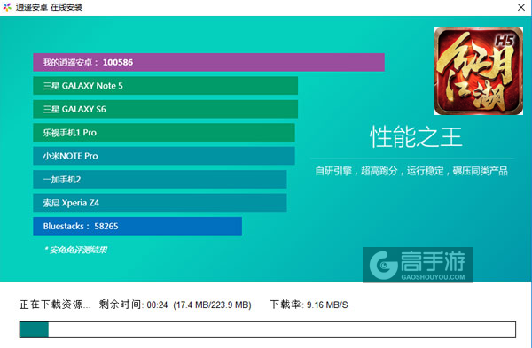Select the 一加手机2 bar
This screenshot has height=348, width=532.
[160, 179]
